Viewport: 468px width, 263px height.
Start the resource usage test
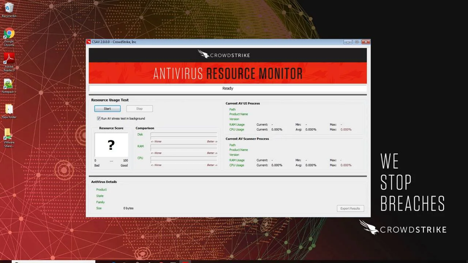click(107, 108)
